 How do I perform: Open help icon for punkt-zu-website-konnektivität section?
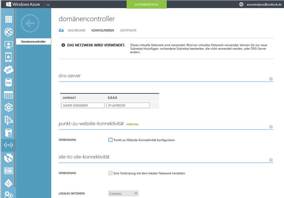point(271,127)
